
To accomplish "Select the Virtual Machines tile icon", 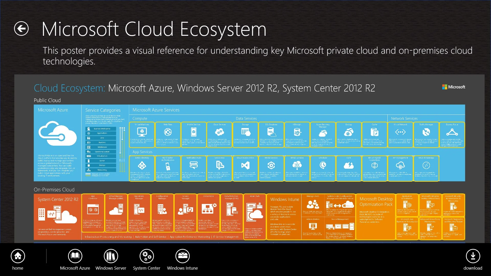I will click(142, 132).
